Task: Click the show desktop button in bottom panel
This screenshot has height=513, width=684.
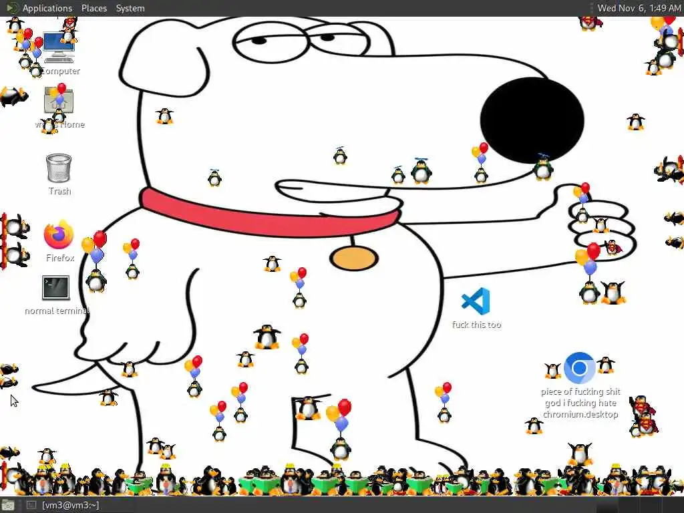Action: click(x=8, y=506)
